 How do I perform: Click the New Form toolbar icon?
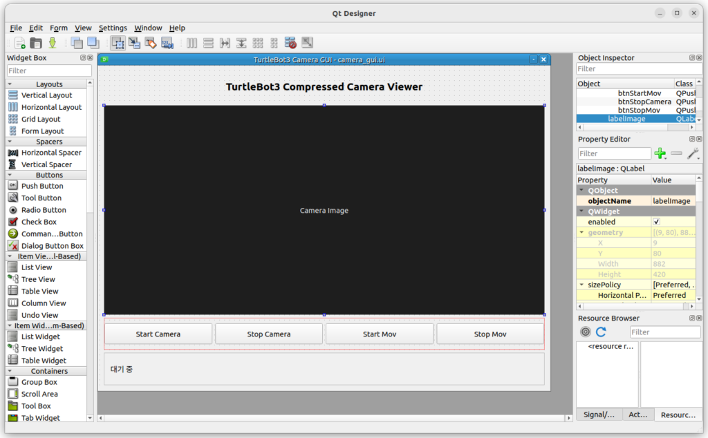[19, 43]
